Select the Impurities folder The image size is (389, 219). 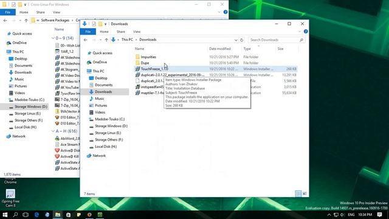[148, 57]
